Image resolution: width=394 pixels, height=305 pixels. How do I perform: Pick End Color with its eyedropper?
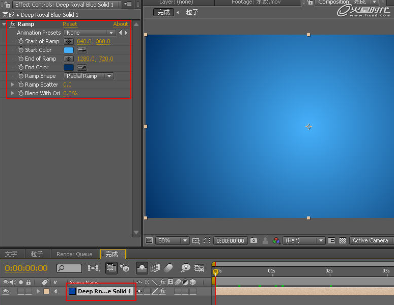pyautogui.click(x=81, y=67)
